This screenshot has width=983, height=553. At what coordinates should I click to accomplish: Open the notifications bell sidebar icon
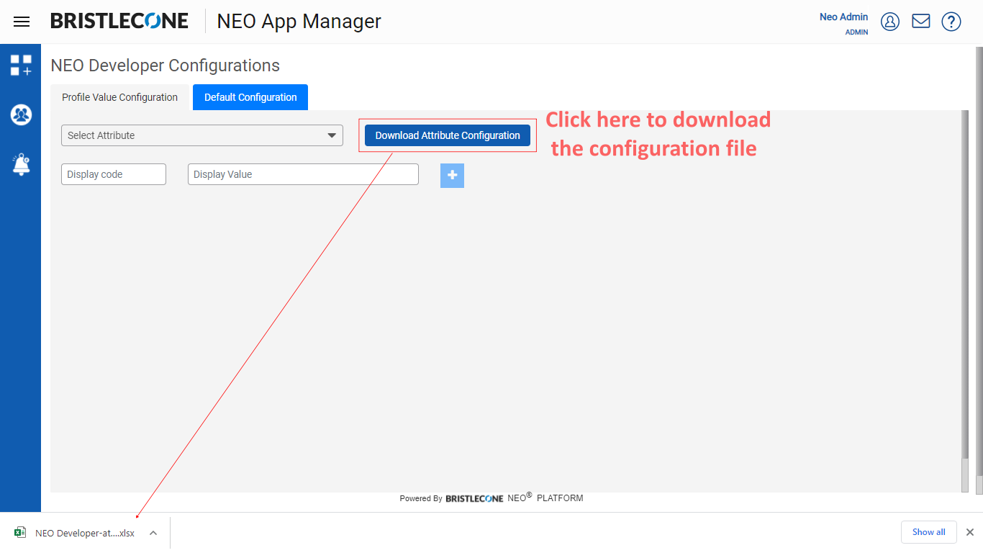coord(21,164)
